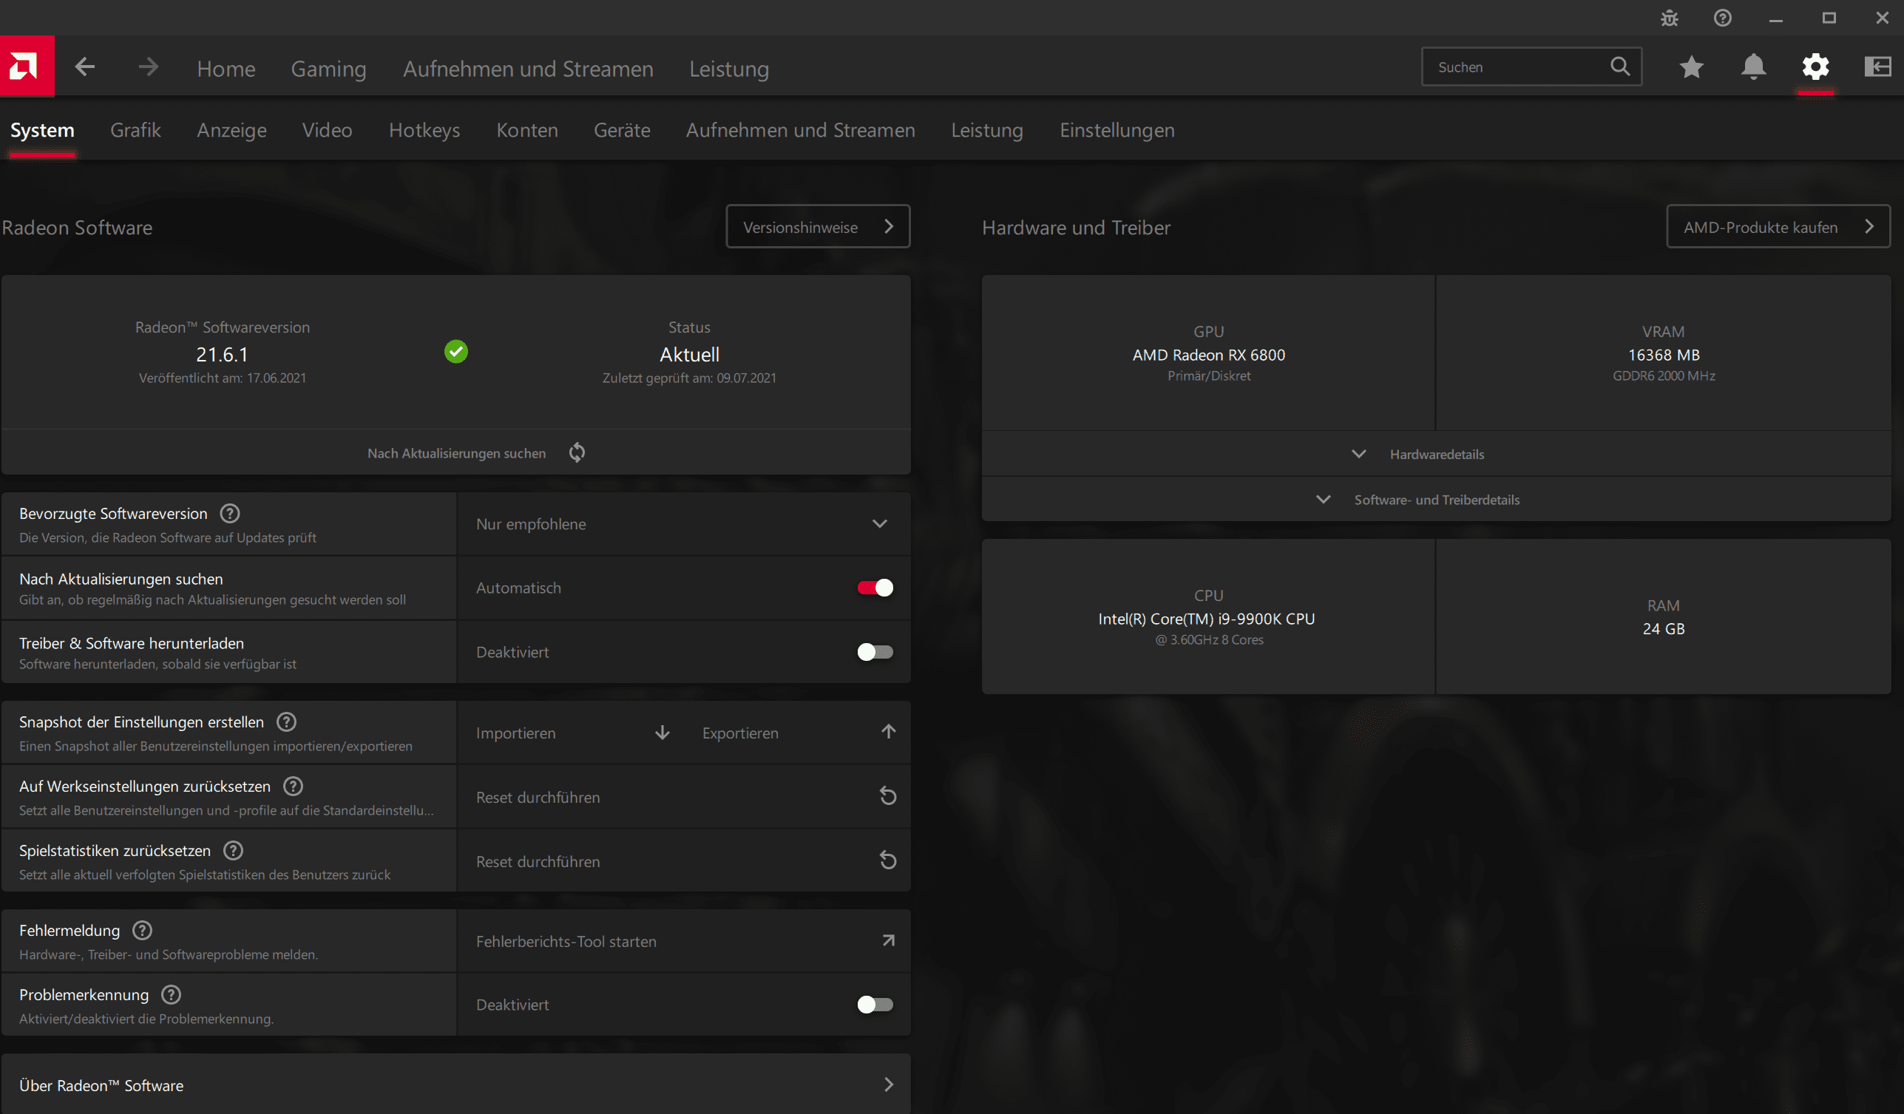The height and width of the screenshot is (1114, 1904).
Task: Enable Treiber & Software herunterladen toggle
Action: coord(875,652)
